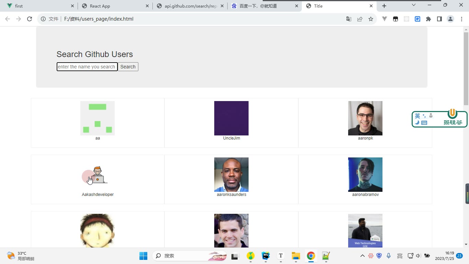469x264 pixels.
Task: Open the Chrome profile avatar icon
Action: point(450,19)
